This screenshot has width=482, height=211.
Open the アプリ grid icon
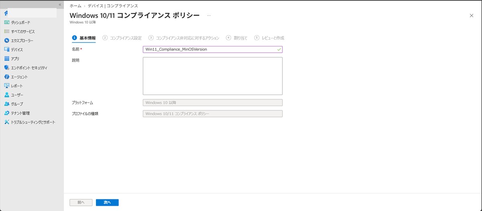tap(6, 58)
